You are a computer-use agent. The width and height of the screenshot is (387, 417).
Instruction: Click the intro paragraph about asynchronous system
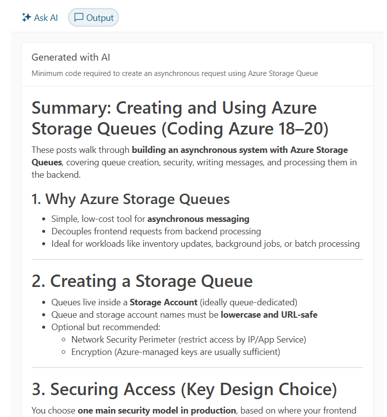pos(194,162)
